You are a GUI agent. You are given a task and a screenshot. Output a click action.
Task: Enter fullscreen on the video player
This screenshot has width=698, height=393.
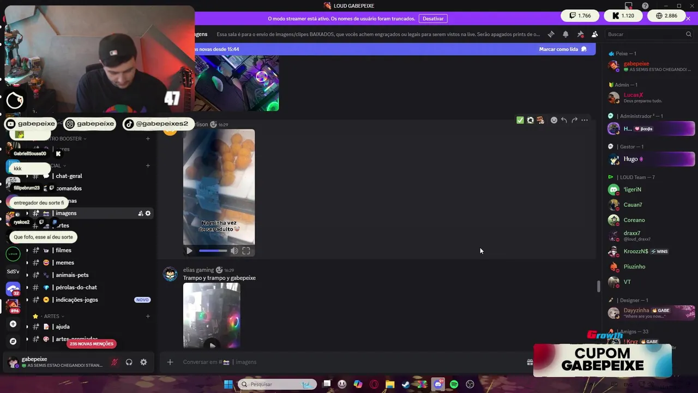(x=246, y=251)
